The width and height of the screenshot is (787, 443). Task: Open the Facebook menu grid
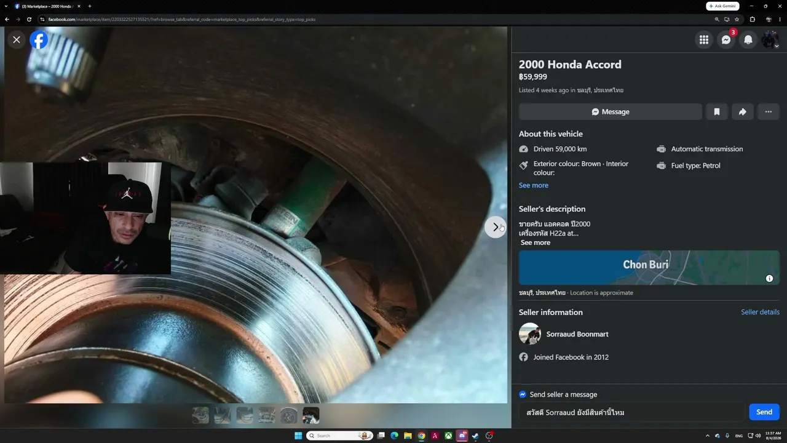coord(704,40)
